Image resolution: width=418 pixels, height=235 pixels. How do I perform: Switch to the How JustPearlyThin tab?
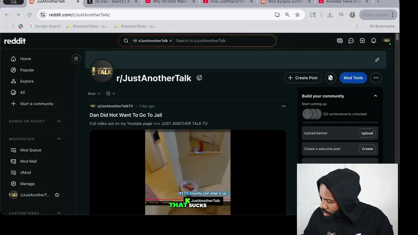click(x=229, y=2)
